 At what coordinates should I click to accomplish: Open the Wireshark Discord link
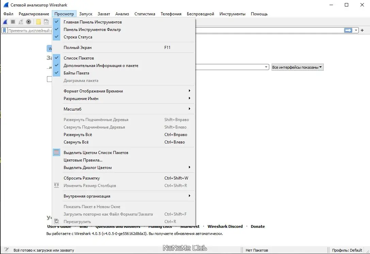coord(225,226)
